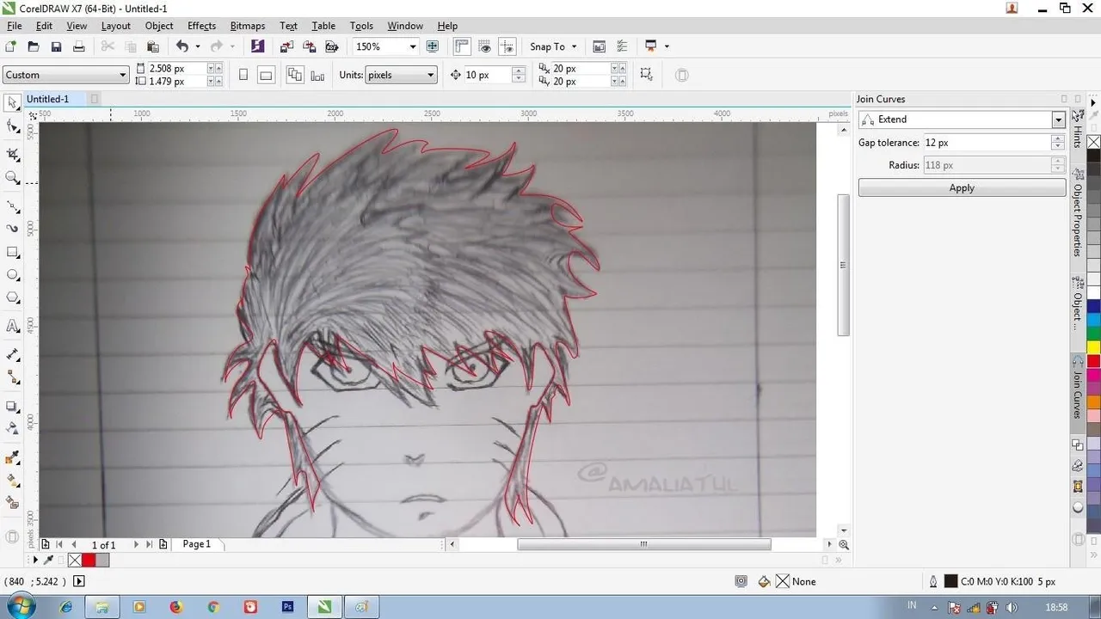Go to the next page arrow
The height and width of the screenshot is (619, 1101).
(x=136, y=544)
